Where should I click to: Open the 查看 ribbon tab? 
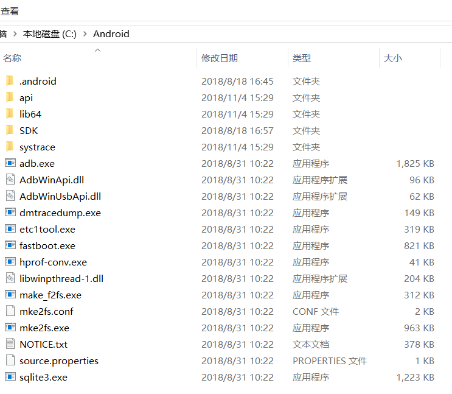click(x=10, y=11)
